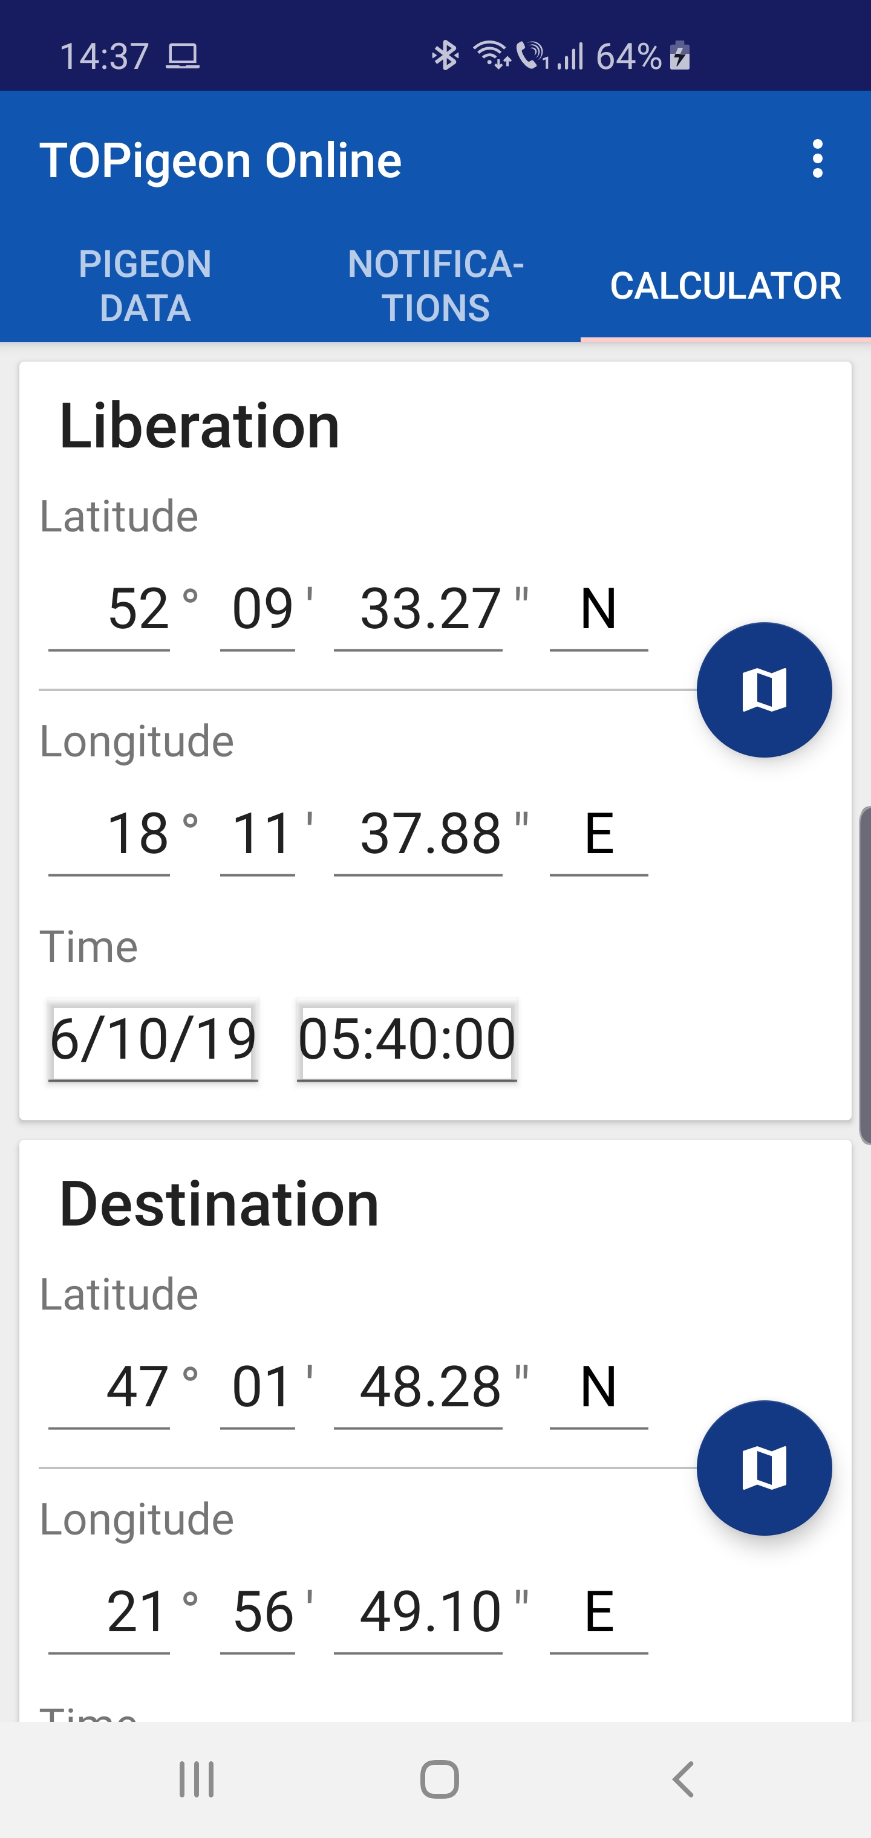Edit Liberation latitude degrees field 52
The image size is (871, 1838).
(x=109, y=611)
